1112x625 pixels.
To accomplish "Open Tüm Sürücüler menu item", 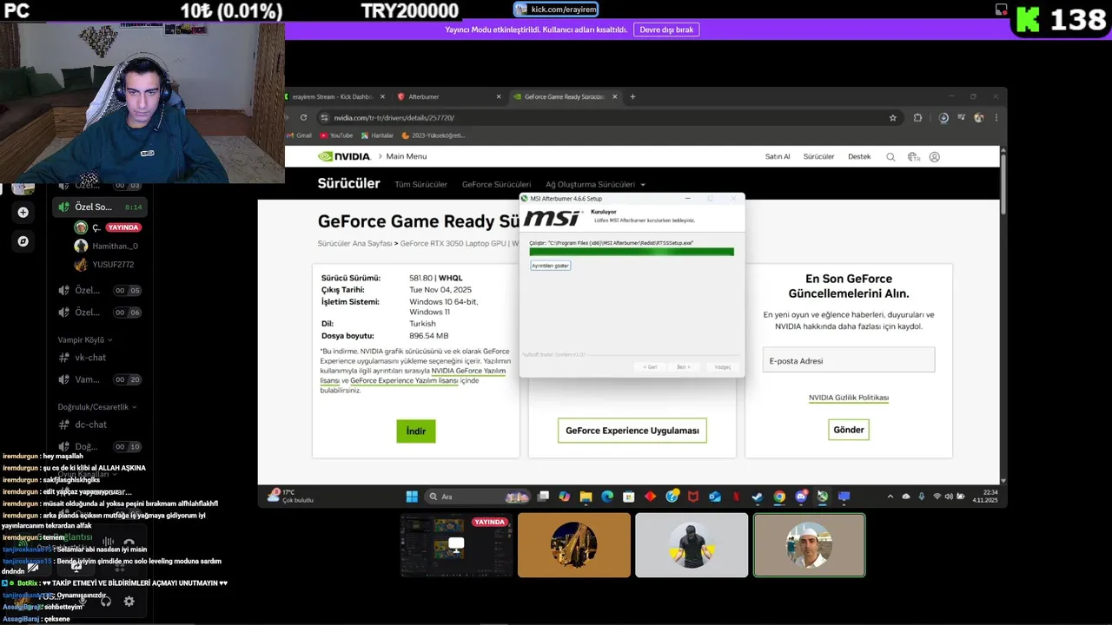I will click(420, 184).
